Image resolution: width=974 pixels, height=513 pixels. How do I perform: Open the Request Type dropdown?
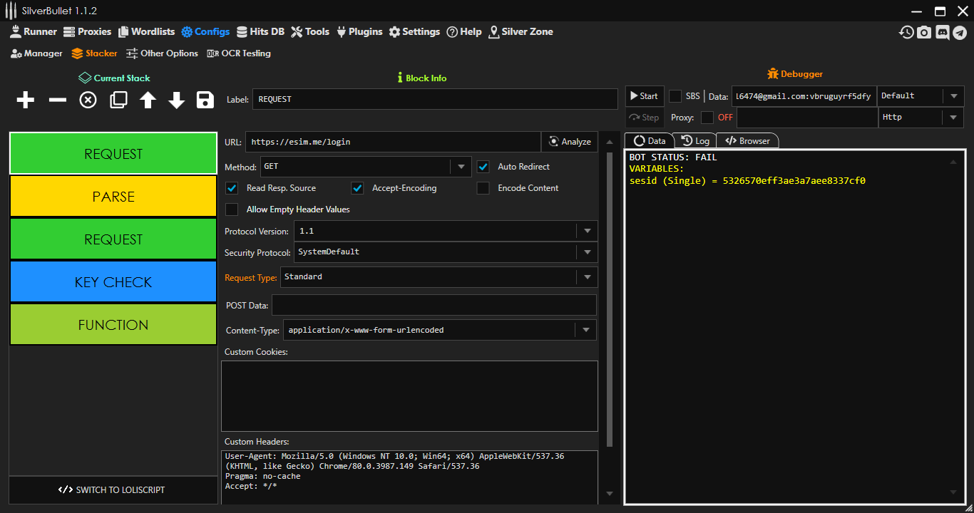(587, 277)
